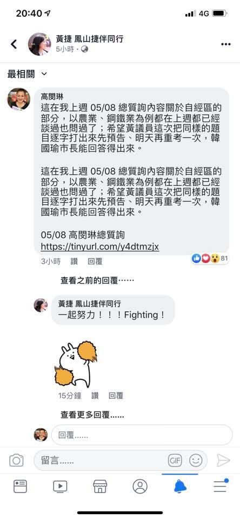240x519 pixels.
Task: Go to the Watch video tab
Action: click(60, 486)
